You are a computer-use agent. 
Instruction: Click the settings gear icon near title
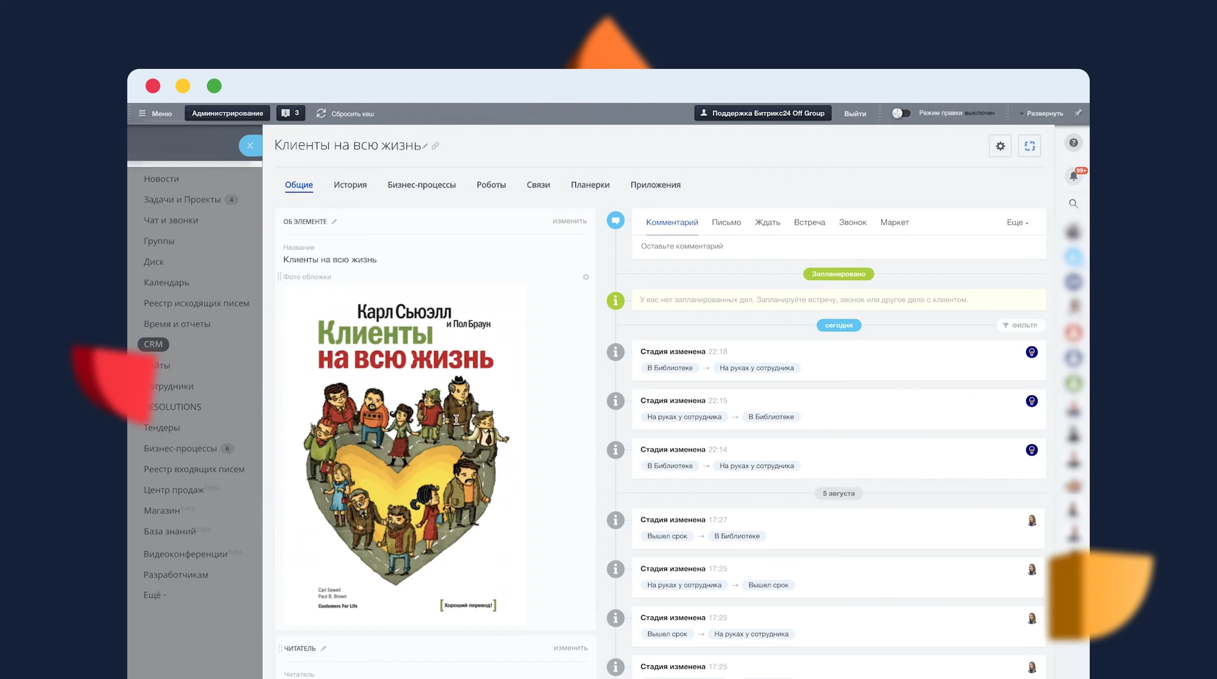(x=1000, y=146)
